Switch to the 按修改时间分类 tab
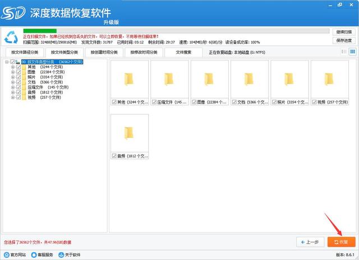The image size is (359, 260). click(144, 52)
